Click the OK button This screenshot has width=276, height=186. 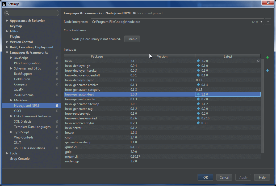click(x=206, y=178)
